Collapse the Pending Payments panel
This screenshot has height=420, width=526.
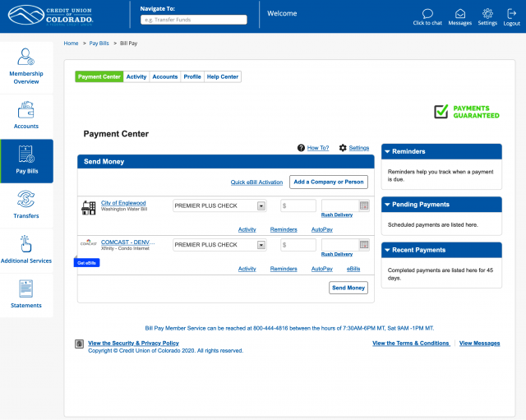[x=387, y=205]
